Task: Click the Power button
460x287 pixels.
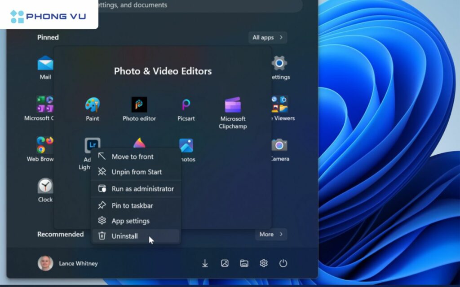Action: (x=283, y=263)
